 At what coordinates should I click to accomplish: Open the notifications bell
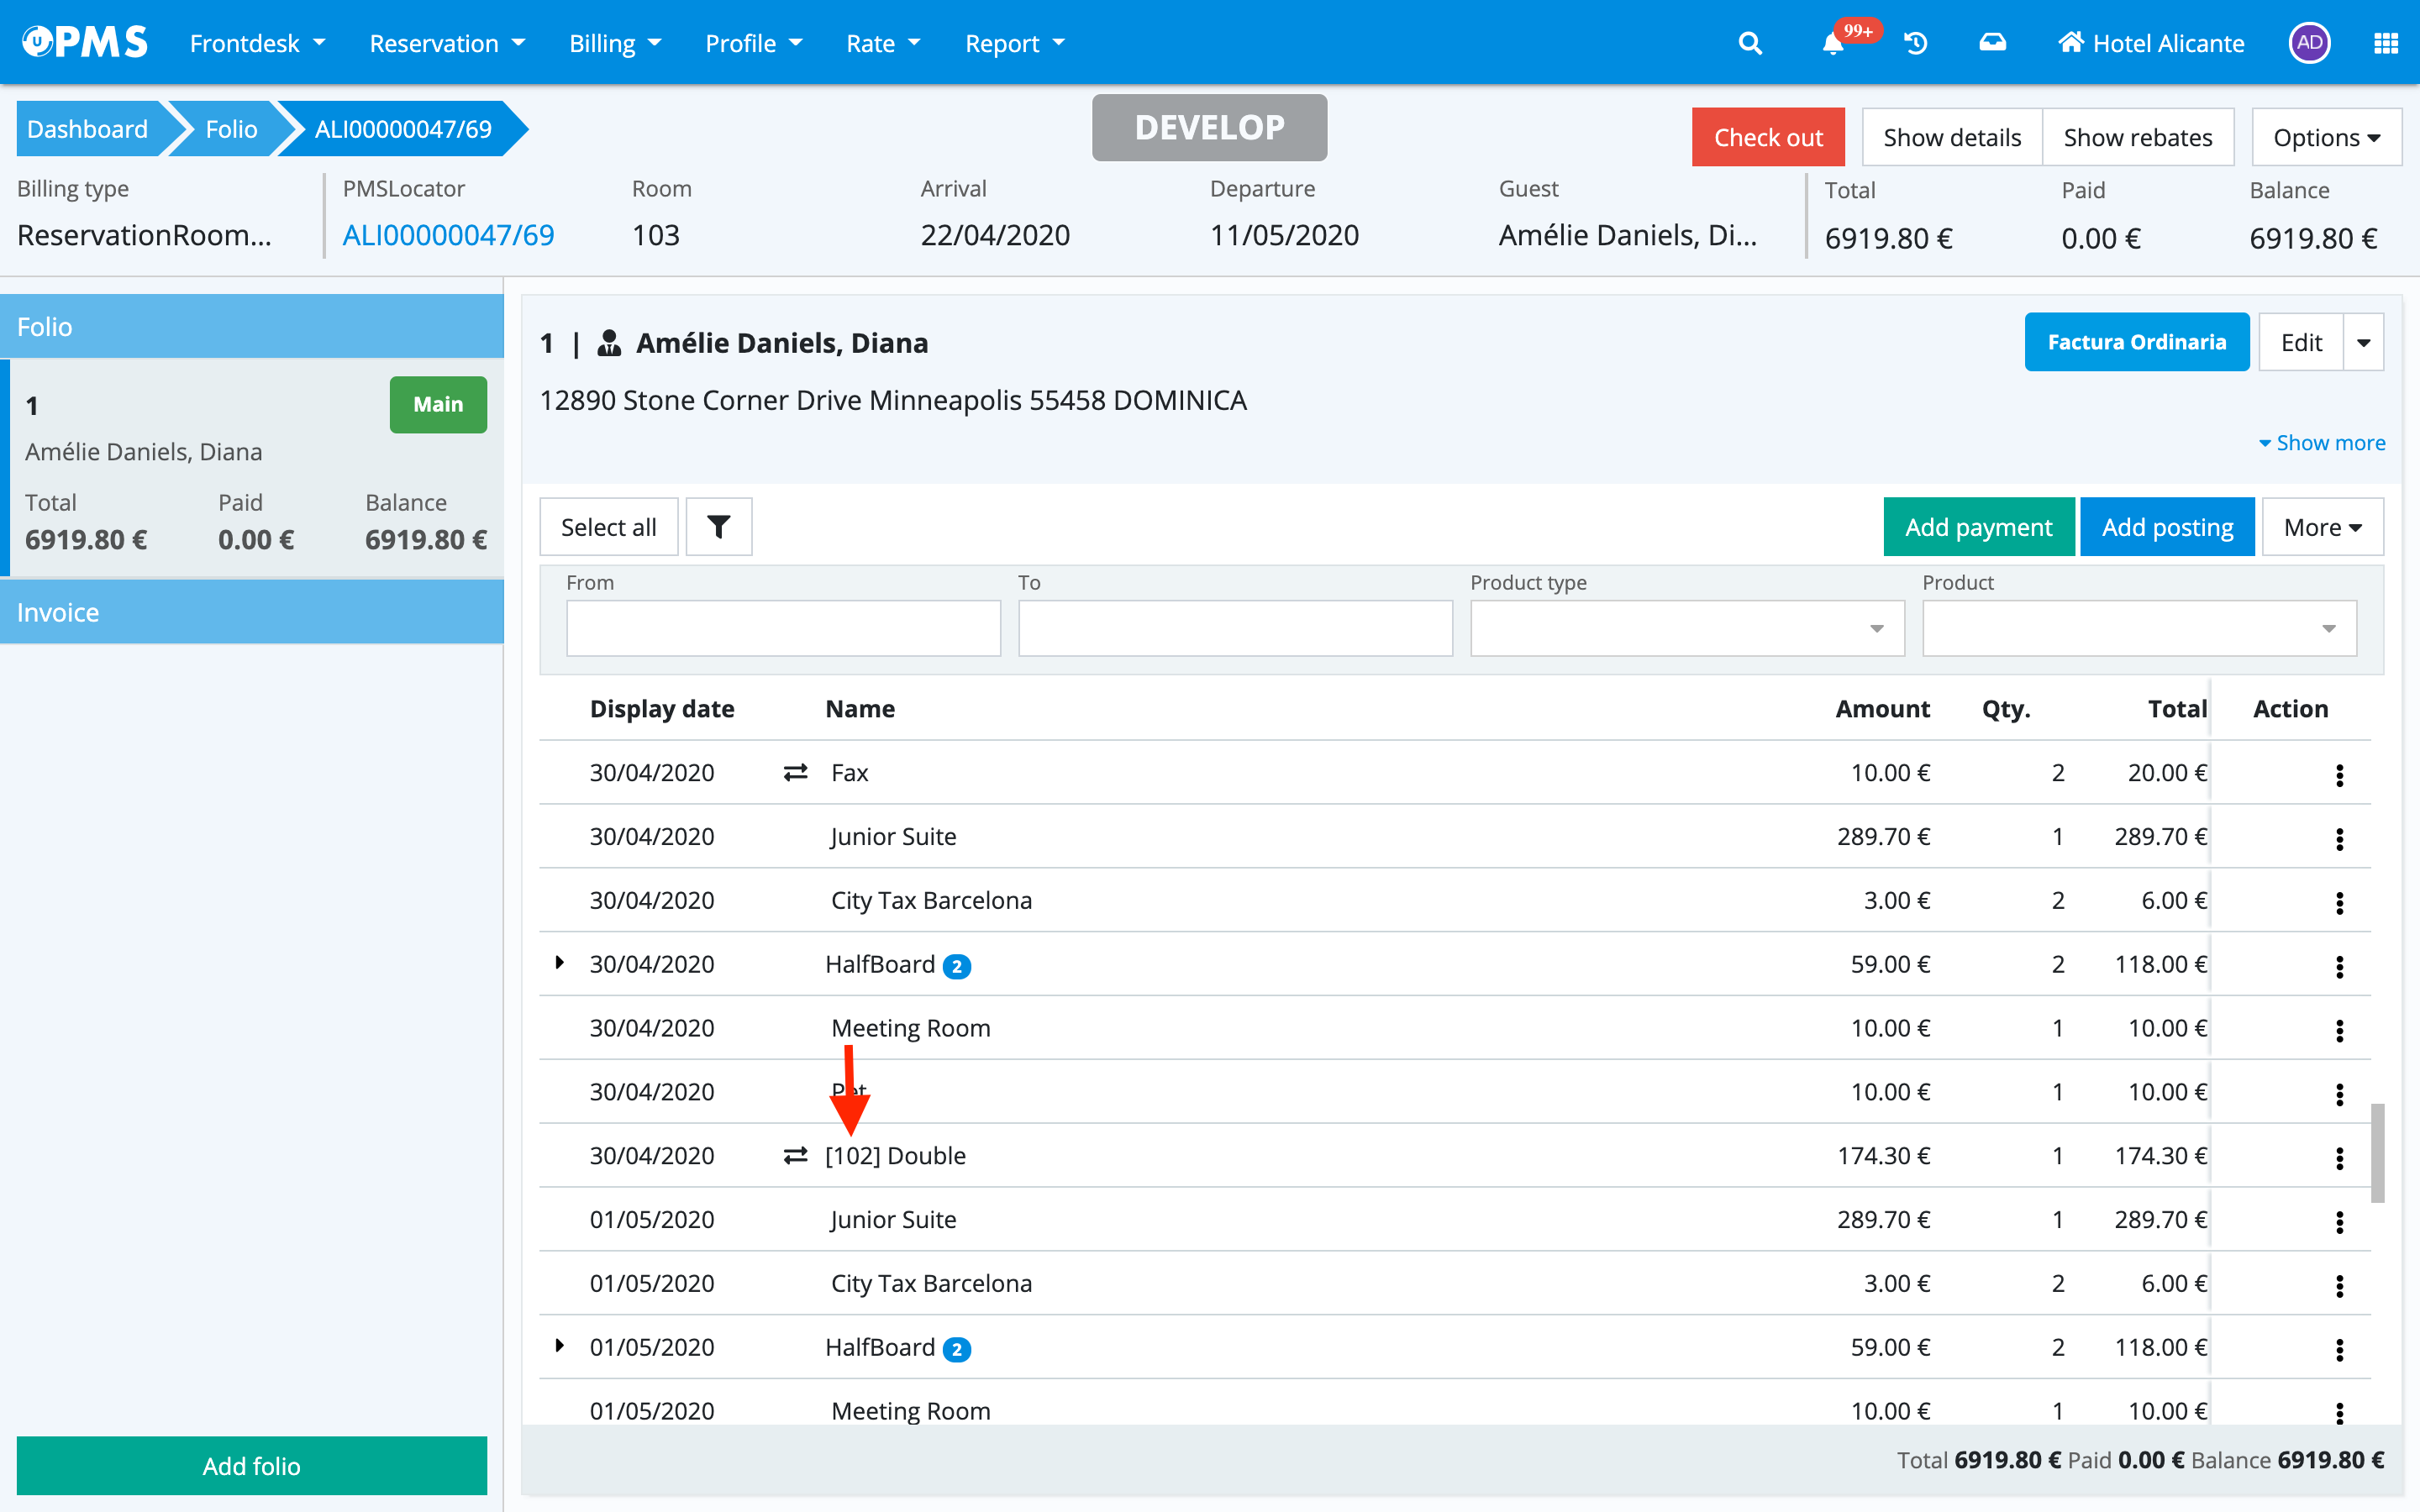pos(1832,43)
